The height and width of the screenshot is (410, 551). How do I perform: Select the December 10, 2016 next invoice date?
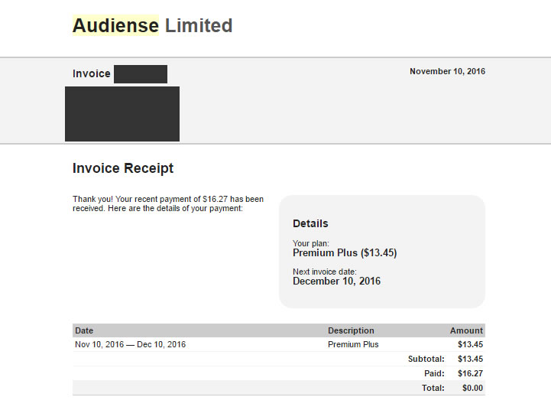[336, 281]
